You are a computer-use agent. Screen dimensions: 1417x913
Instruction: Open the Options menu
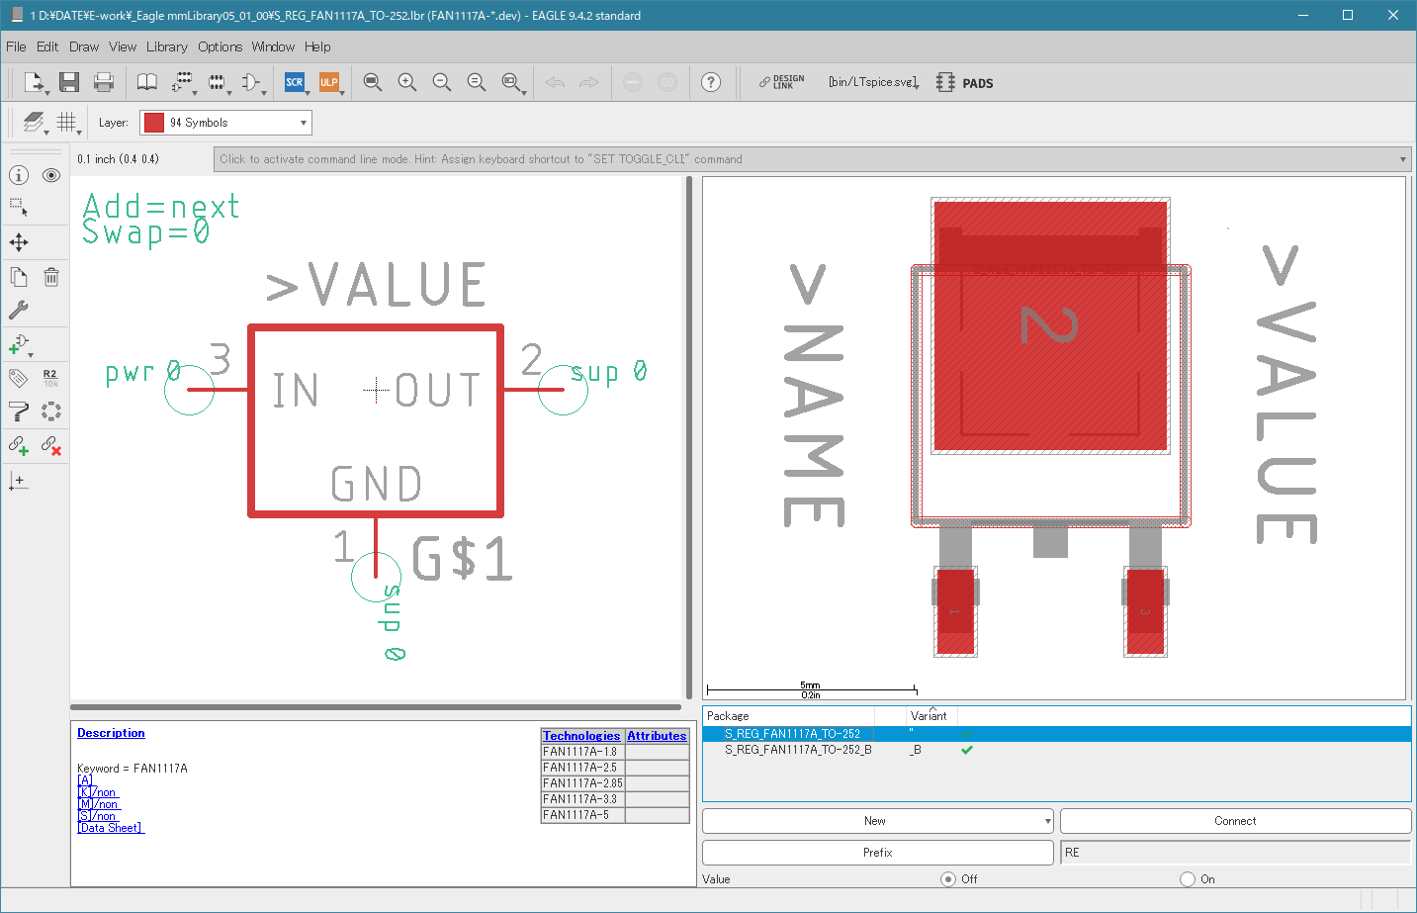(220, 46)
